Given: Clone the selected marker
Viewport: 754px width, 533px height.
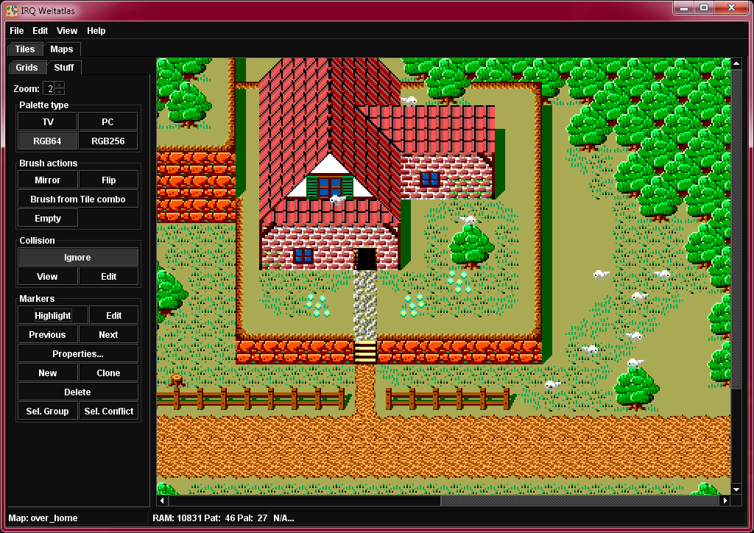Looking at the screenshot, I should click(x=108, y=373).
